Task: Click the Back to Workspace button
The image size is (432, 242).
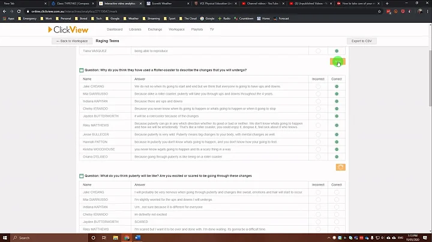Action: 72,41
